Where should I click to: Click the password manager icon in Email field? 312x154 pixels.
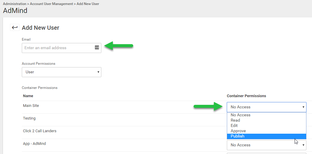(x=97, y=47)
